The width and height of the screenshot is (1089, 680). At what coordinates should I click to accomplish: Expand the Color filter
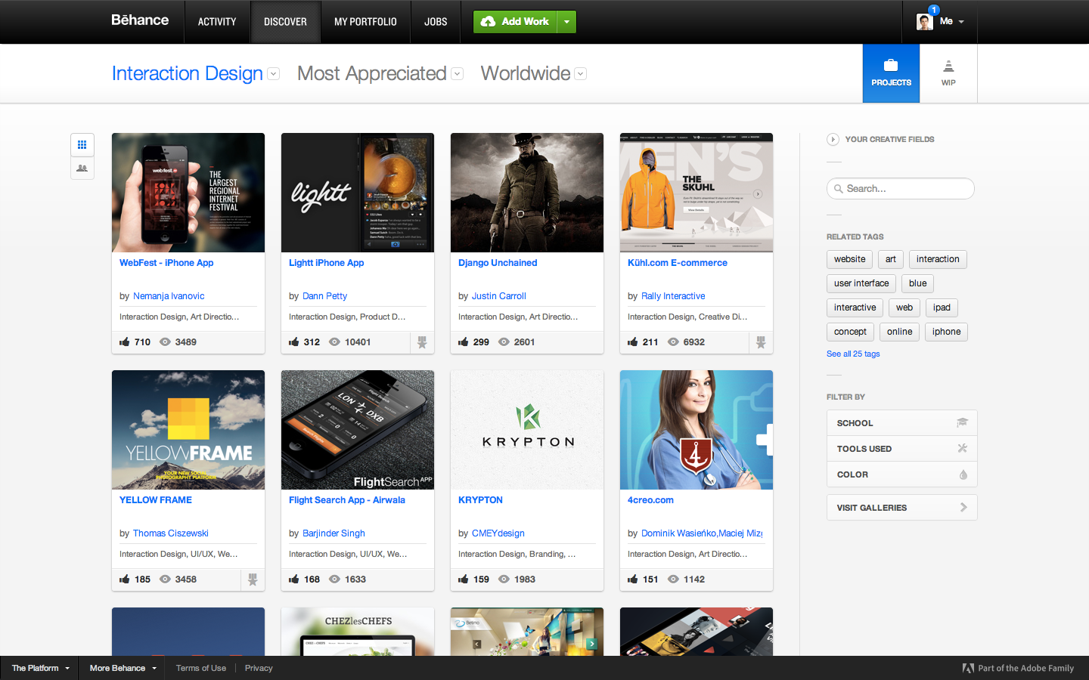pyautogui.click(x=901, y=474)
